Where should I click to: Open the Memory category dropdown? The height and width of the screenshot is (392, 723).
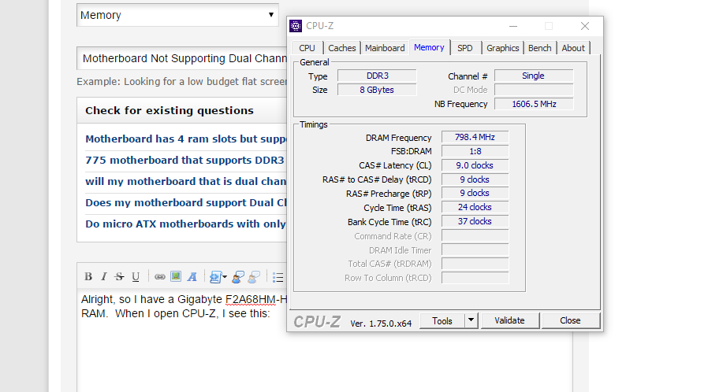point(177,15)
